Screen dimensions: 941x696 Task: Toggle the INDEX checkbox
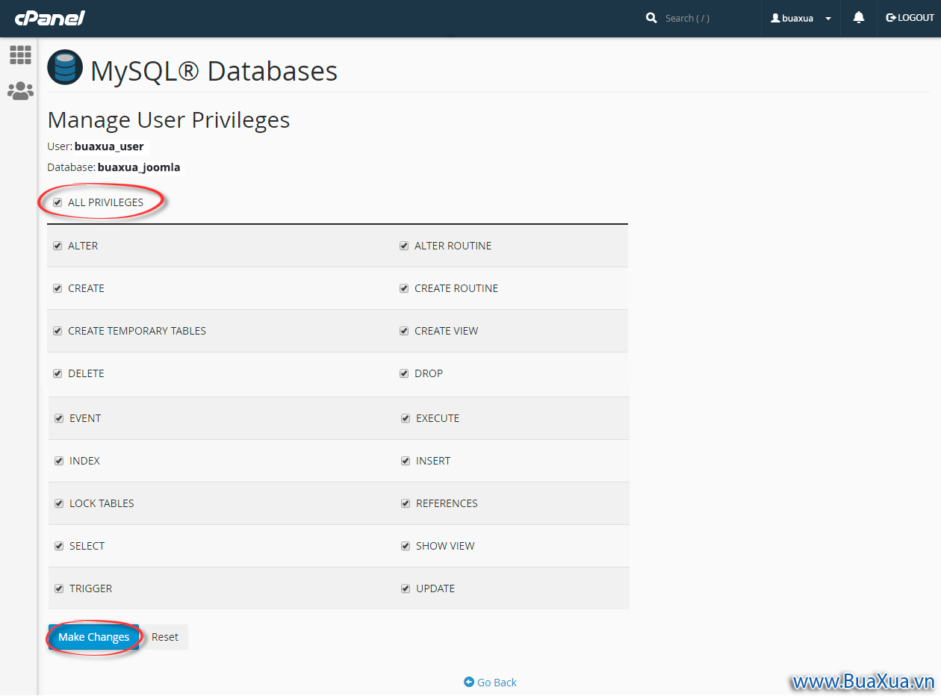[59, 461]
